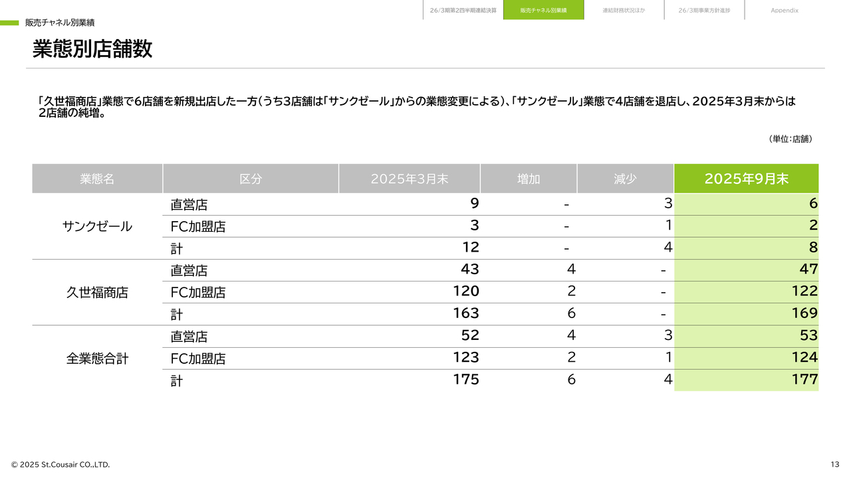Select the 販売チャネル別業績 tab

543,11
